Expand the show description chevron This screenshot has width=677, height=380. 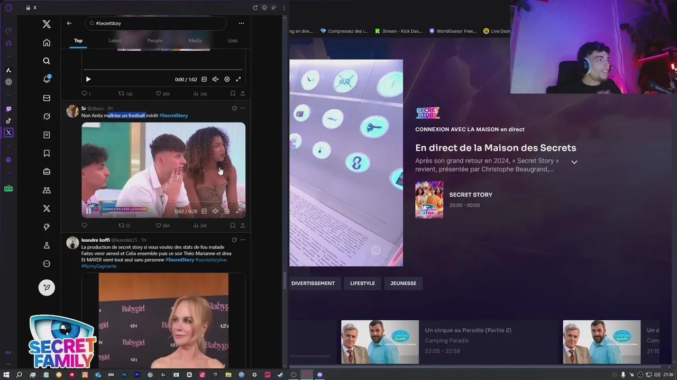coord(574,162)
